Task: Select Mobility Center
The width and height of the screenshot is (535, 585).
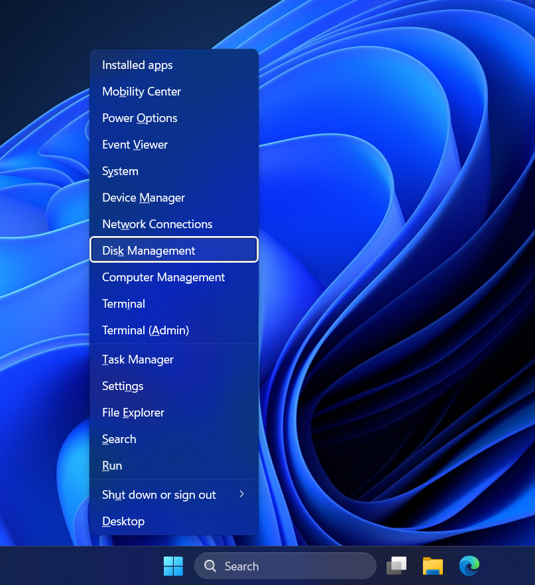Action: [174, 92]
